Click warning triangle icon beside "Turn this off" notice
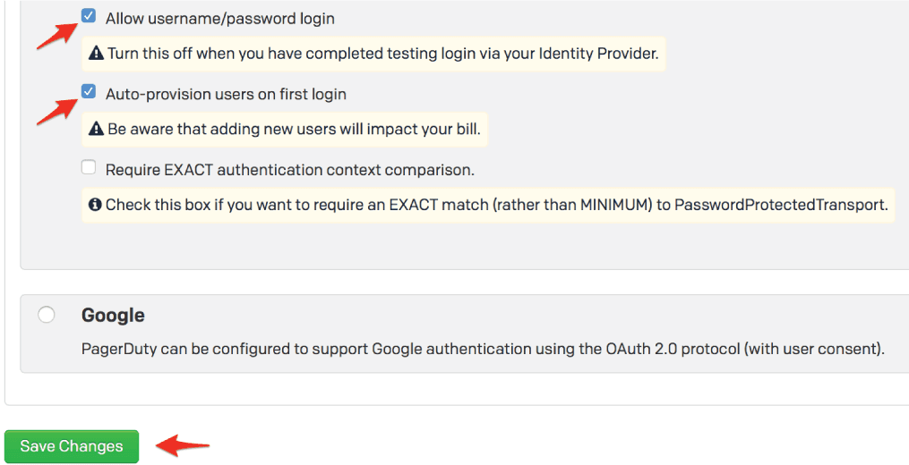This screenshot has width=909, height=465. click(x=97, y=54)
